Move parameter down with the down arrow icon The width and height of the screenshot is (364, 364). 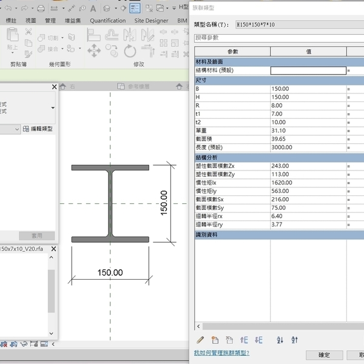tap(258, 340)
